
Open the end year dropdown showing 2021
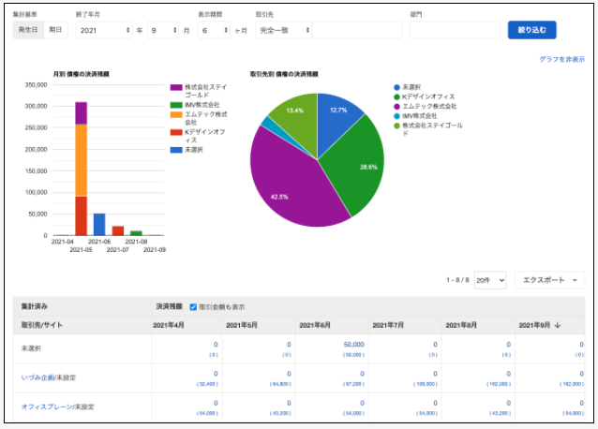click(x=104, y=30)
